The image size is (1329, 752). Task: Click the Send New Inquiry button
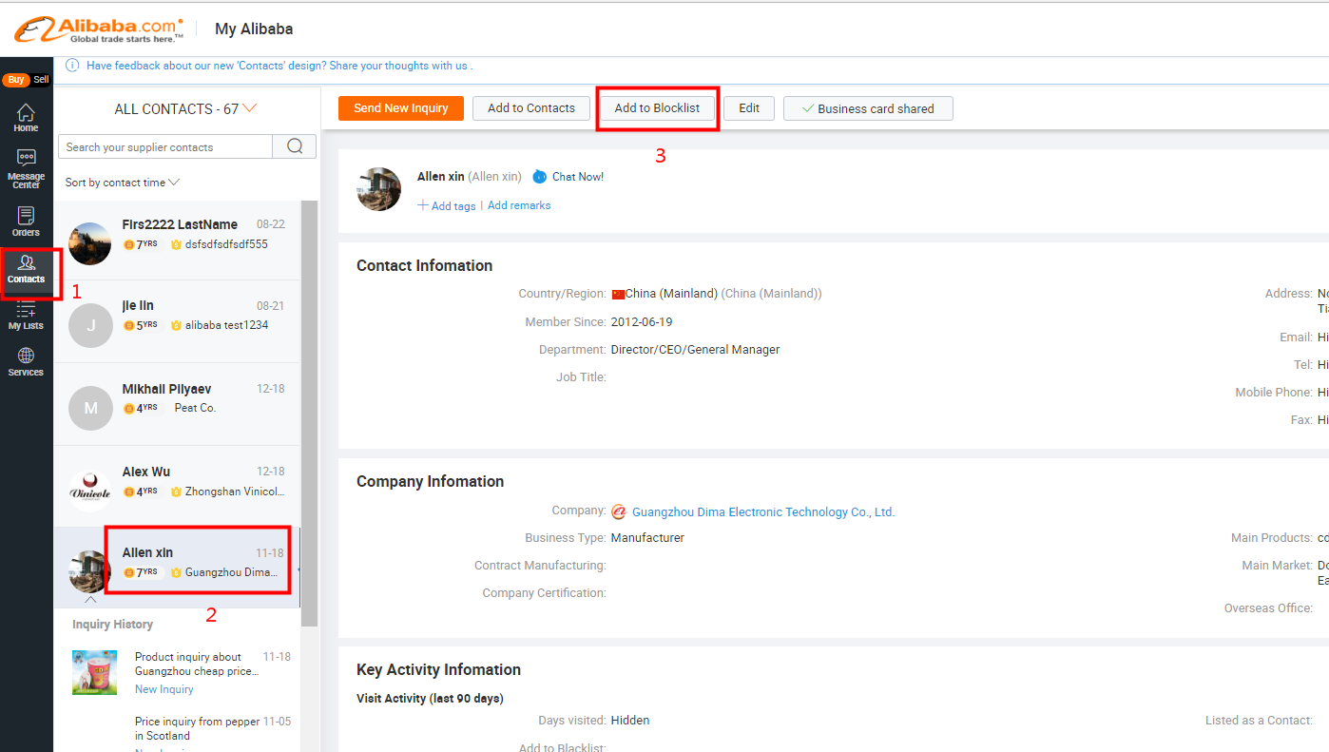[400, 107]
